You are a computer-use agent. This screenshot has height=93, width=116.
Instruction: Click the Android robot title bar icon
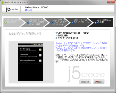point(3,3)
